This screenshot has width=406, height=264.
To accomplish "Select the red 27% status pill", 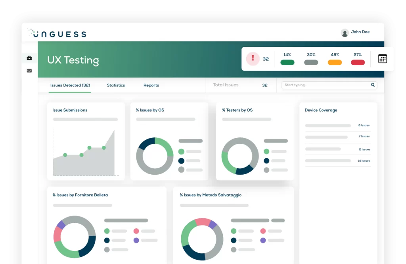I will coord(358,62).
